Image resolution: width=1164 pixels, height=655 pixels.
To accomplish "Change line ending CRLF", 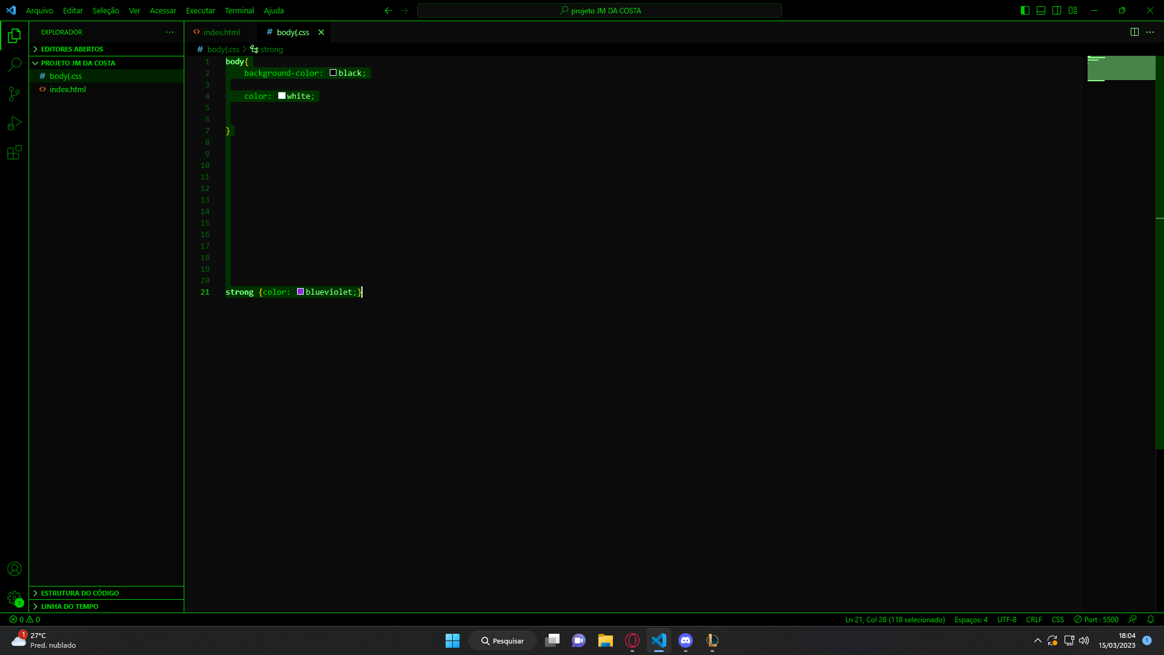I will pyautogui.click(x=1034, y=619).
